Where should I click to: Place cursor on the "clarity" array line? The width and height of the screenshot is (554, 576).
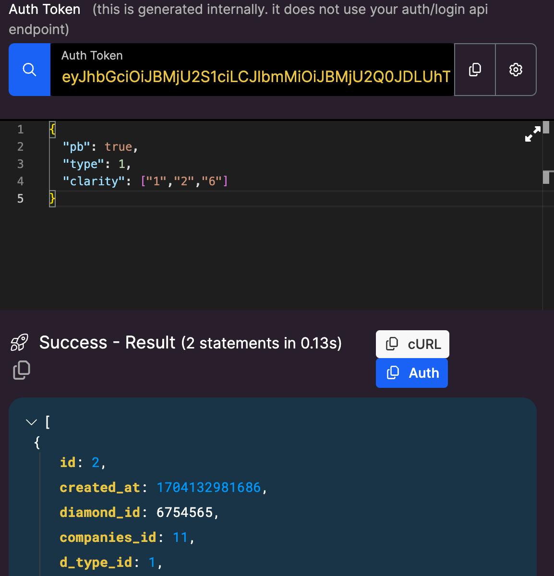tap(145, 181)
